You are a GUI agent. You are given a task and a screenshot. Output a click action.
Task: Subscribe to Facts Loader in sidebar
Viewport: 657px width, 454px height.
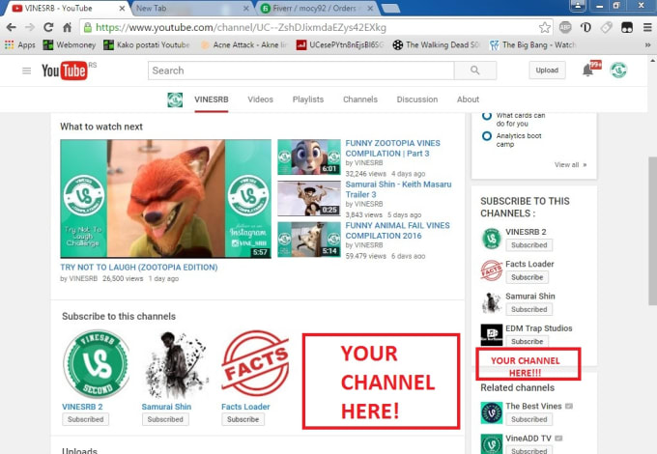pyautogui.click(x=527, y=277)
